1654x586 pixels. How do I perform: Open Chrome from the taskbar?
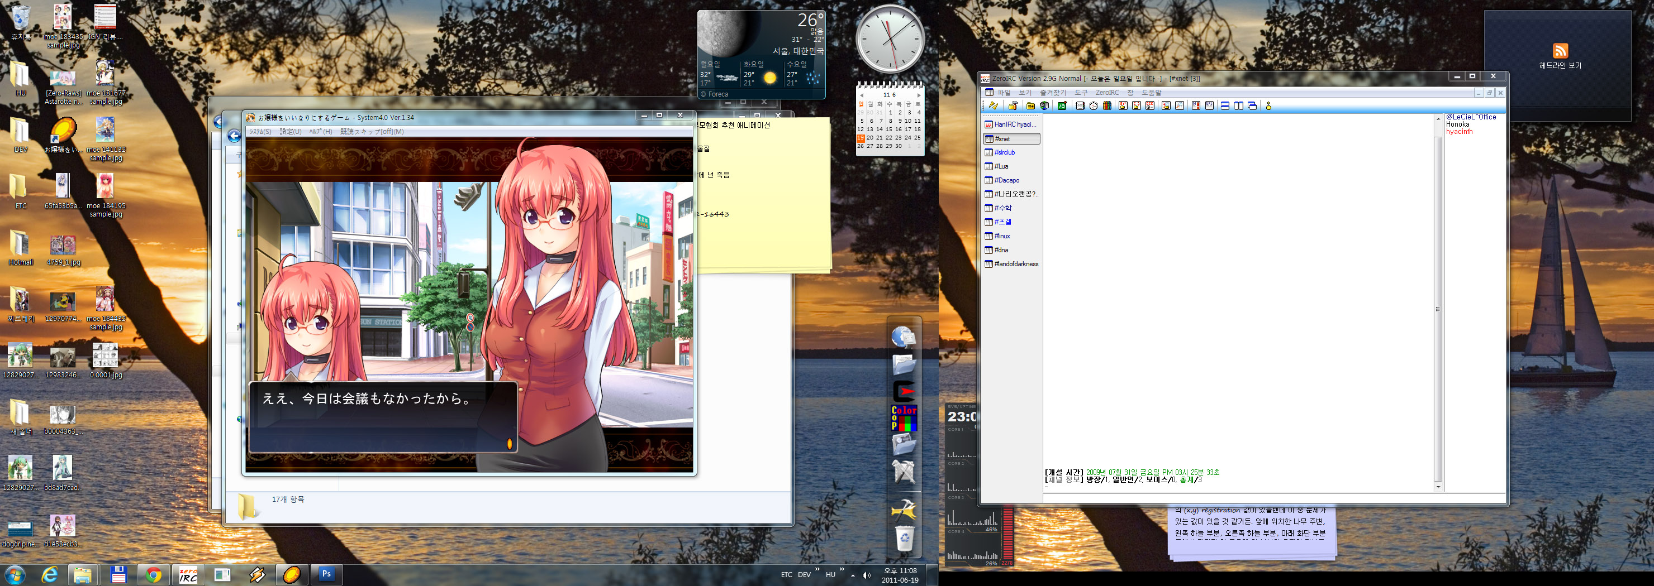(154, 574)
